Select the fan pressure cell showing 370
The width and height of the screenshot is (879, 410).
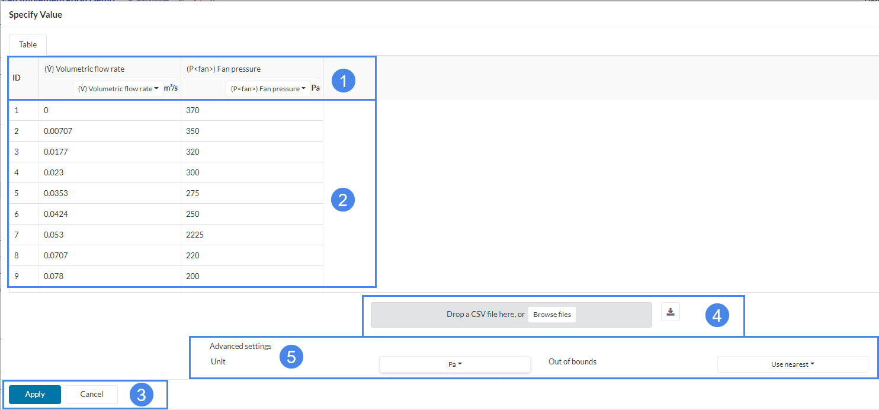(x=252, y=110)
